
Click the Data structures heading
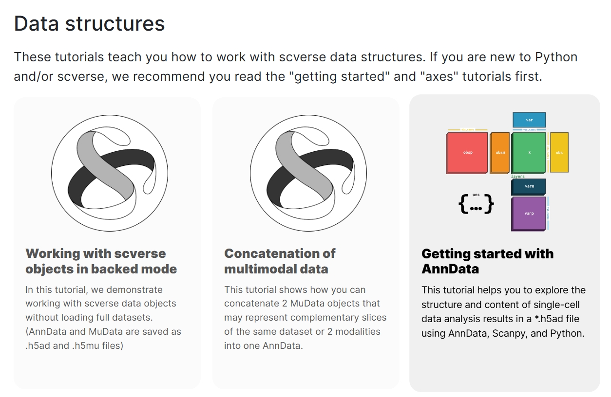[89, 23]
